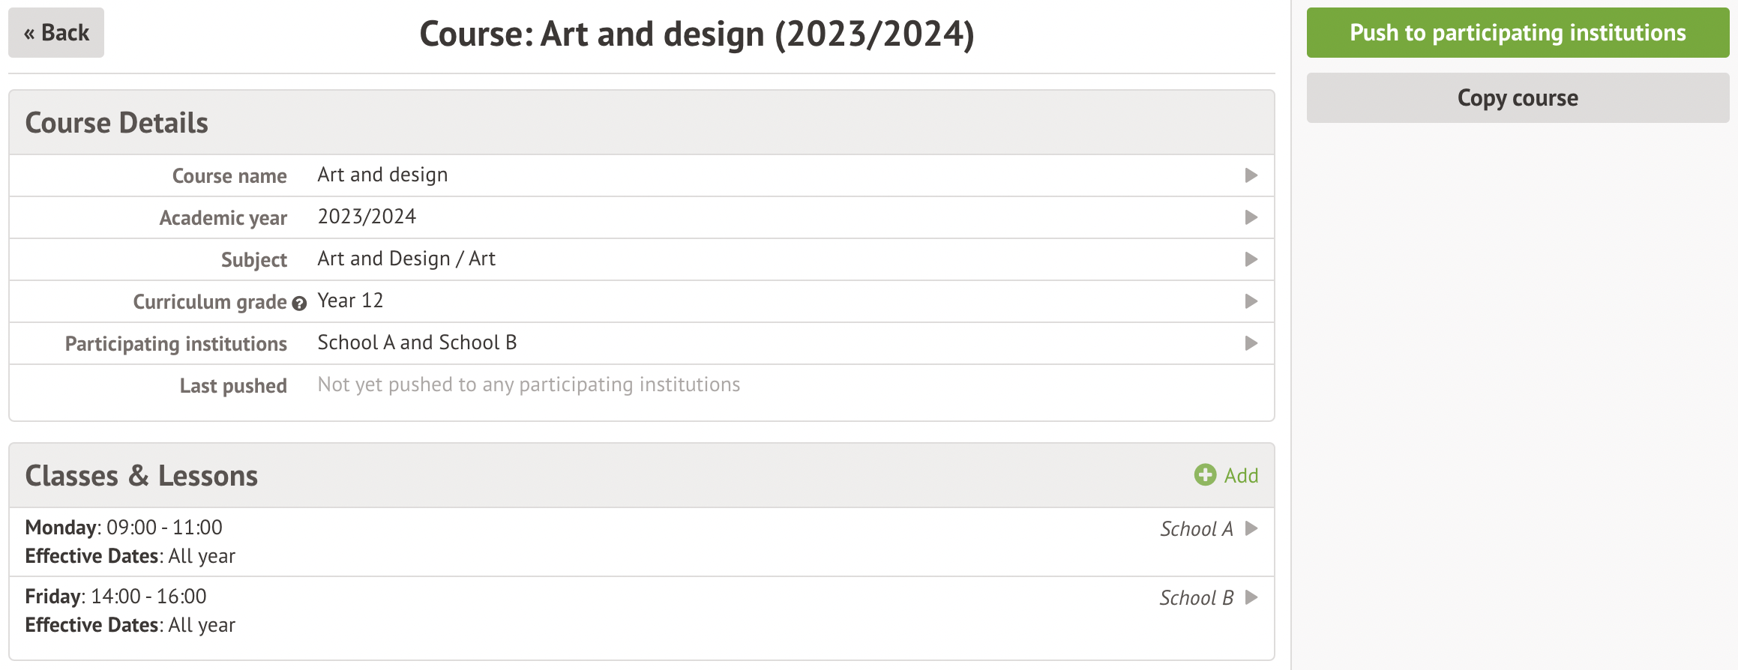Open Participating institutions row arrow
Image resolution: width=1738 pixels, height=670 pixels.
[1251, 343]
